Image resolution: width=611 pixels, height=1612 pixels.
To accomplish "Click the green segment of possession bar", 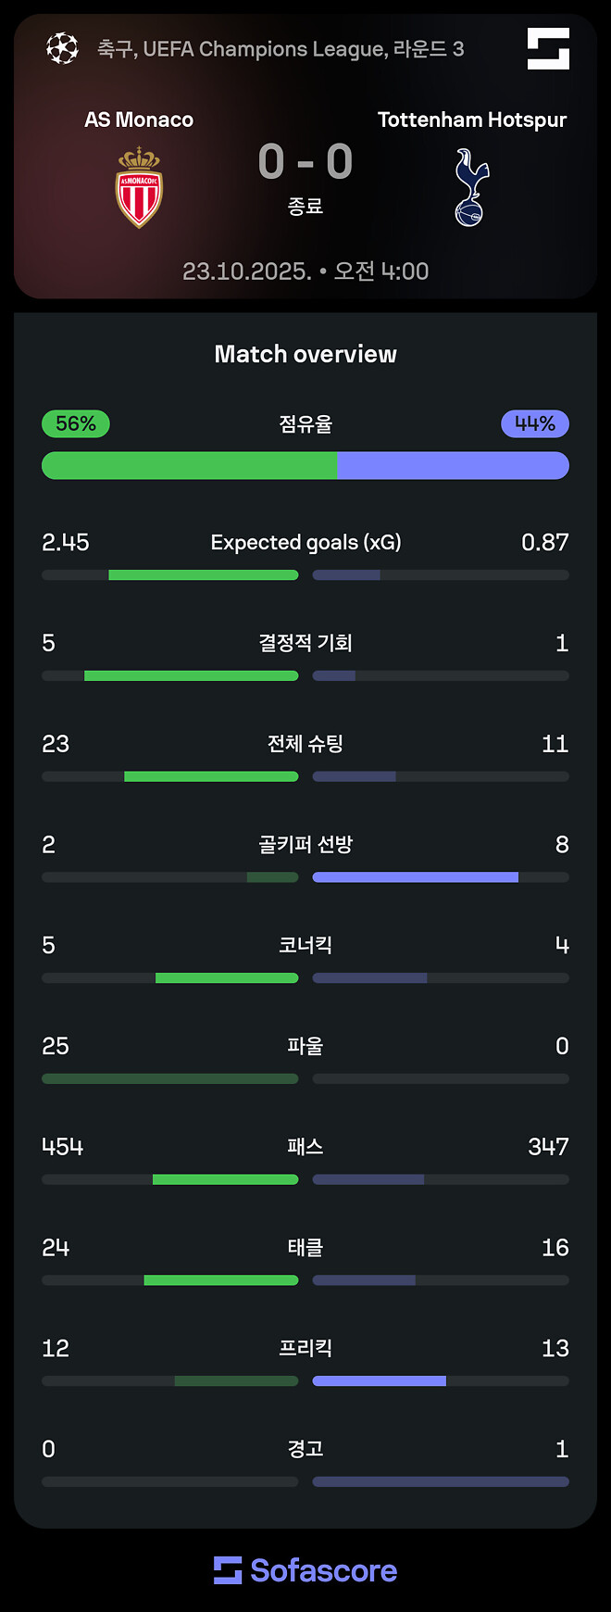I will (x=190, y=465).
